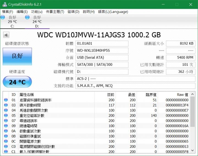Click status dot for attribute 04 row
The width and height of the screenshot is (198, 156).
[x=6, y=110]
